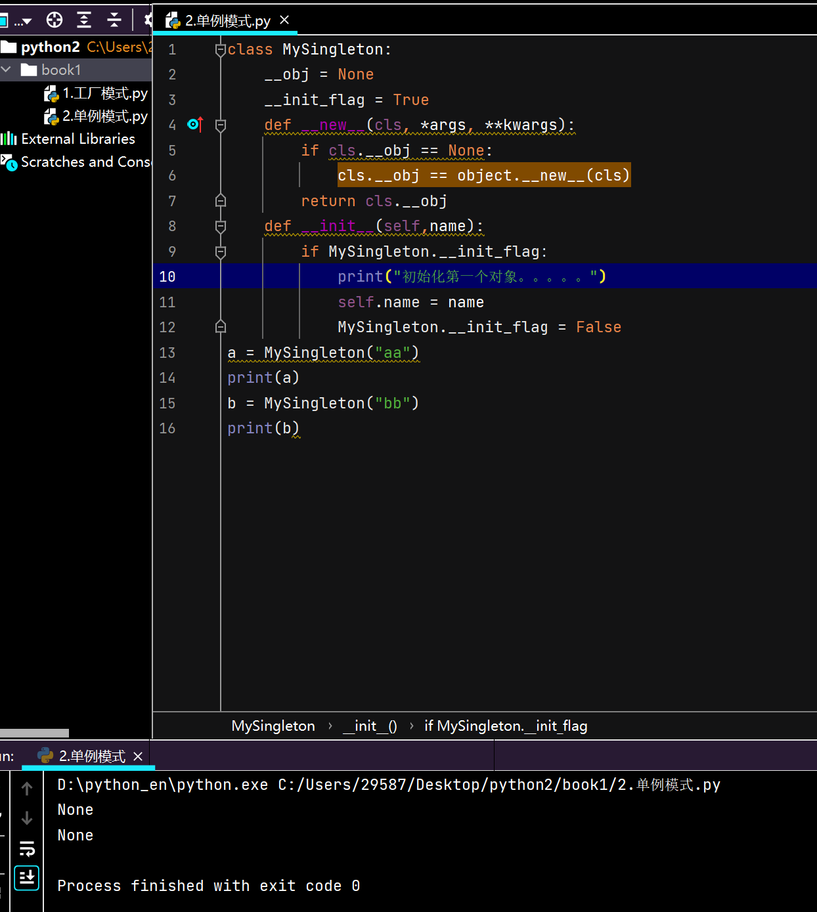
Task: Click the 'b = MySingleton("bb")' code line
Action: [x=323, y=403]
